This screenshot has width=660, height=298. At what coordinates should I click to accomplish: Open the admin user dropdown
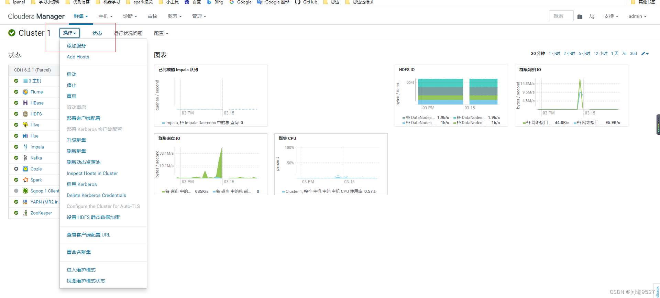point(638,16)
